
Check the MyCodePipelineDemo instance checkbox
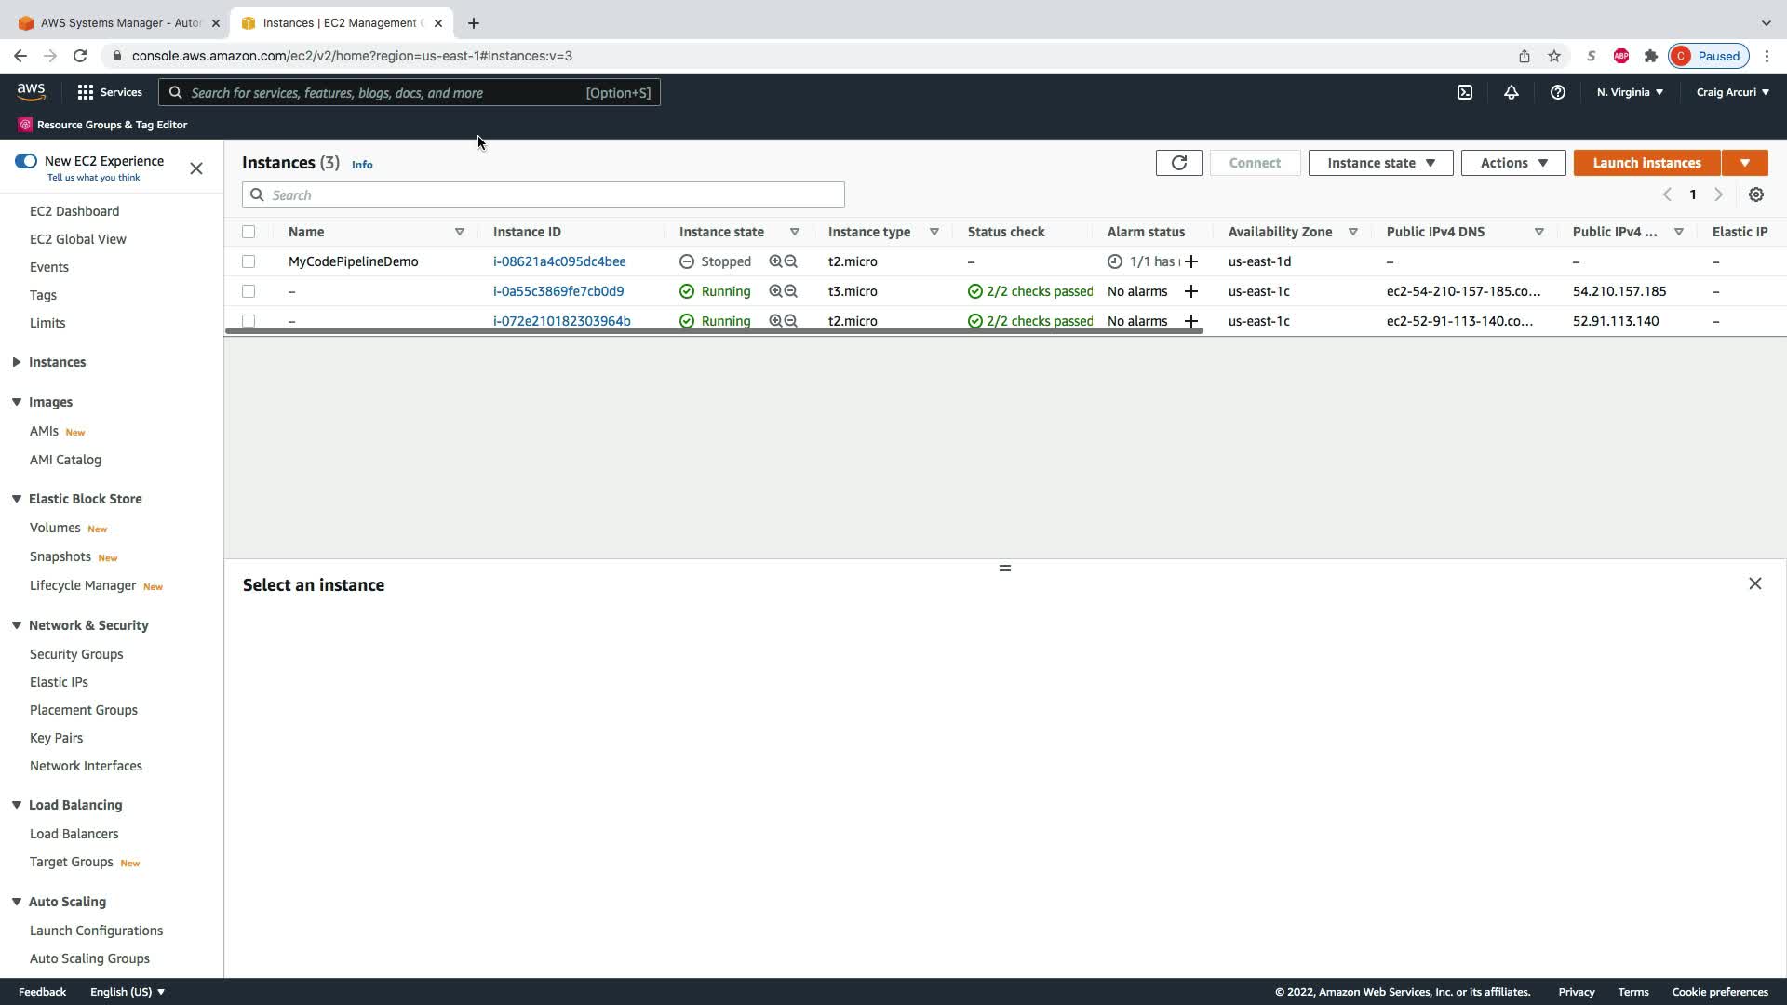249,261
